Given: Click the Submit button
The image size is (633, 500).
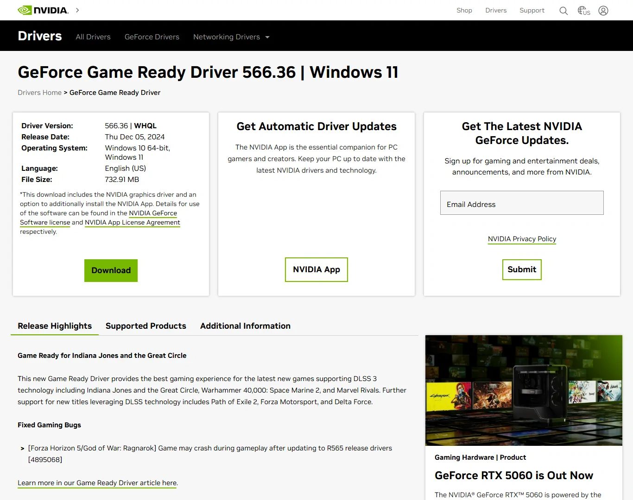Looking at the screenshot, I should [522, 269].
